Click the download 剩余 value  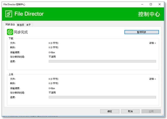point(53,47)
